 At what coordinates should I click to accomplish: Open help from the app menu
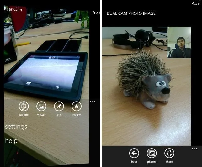point(11,140)
